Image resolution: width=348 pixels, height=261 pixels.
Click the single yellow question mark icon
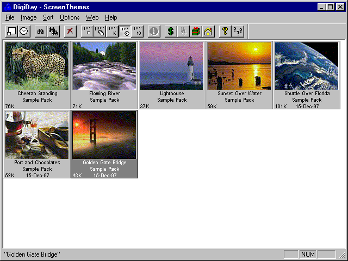pyautogui.click(x=225, y=32)
